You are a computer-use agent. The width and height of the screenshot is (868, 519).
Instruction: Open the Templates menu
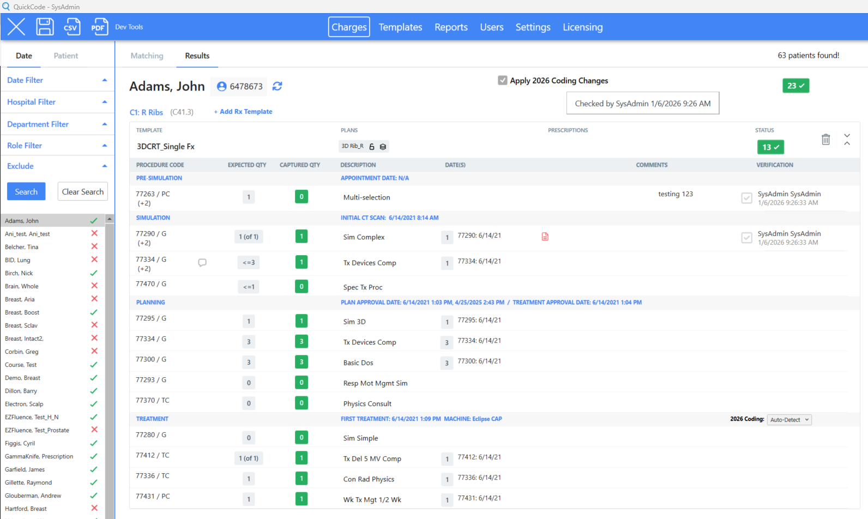400,27
